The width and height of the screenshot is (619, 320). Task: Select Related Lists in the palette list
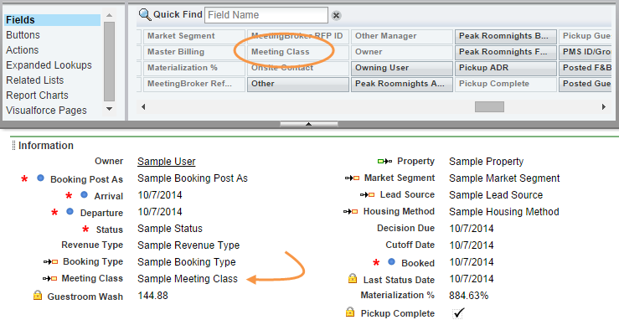coord(34,80)
